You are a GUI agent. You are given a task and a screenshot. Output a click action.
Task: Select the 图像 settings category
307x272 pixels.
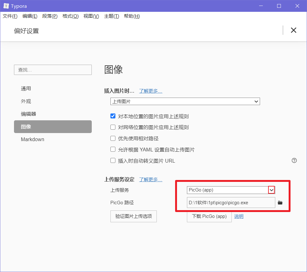click(53, 127)
